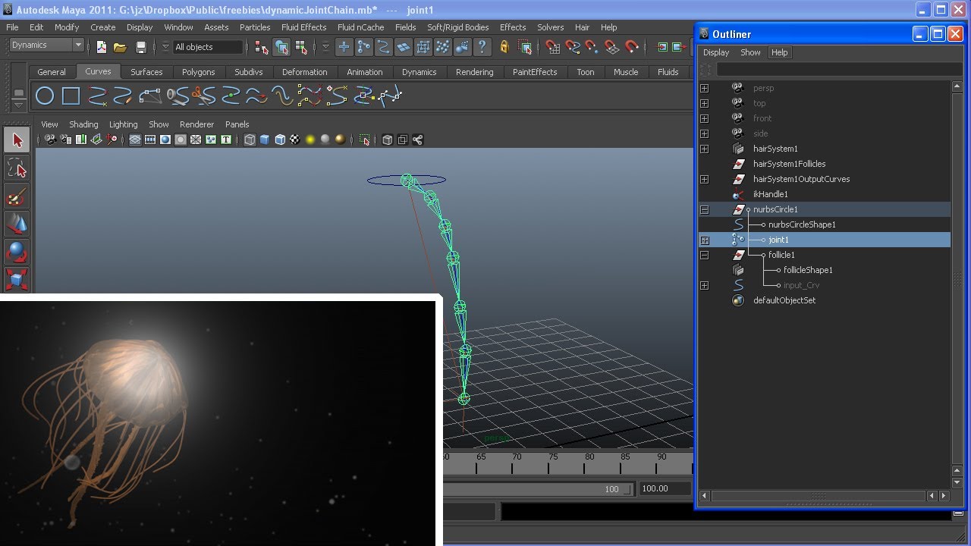Image resolution: width=971 pixels, height=546 pixels.
Task: Select defaultObjectSet in the Outliner
Action: coord(784,300)
